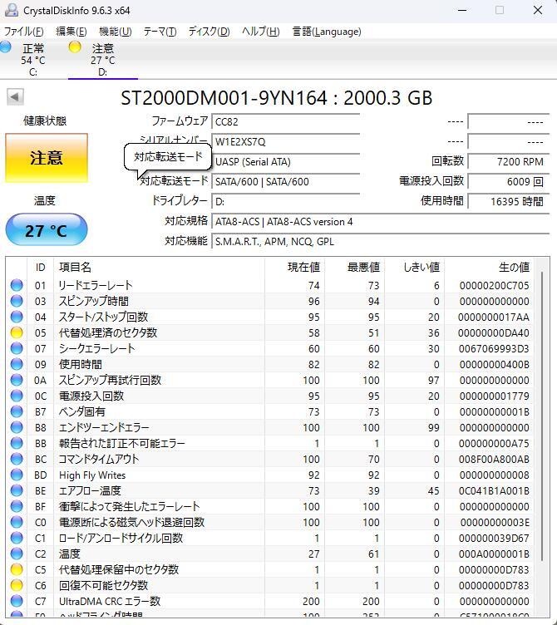Screen dimensions: 557x625
Task: Click the CrystalDiskInfo app icon in the title bar
Action: pyautogui.click(x=11, y=10)
